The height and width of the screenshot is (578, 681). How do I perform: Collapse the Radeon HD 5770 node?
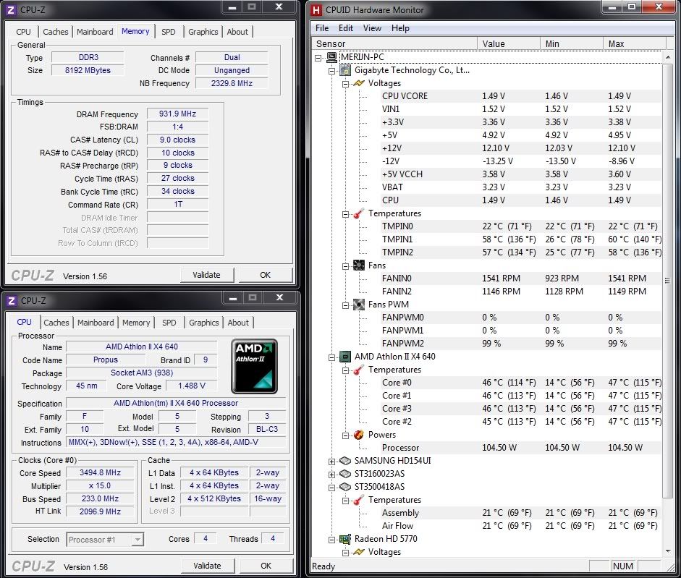pos(331,540)
